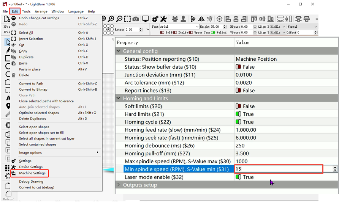Toggle Homing cycle ($22) value
This screenshot has width=339, height=204.
pos(238,122)
